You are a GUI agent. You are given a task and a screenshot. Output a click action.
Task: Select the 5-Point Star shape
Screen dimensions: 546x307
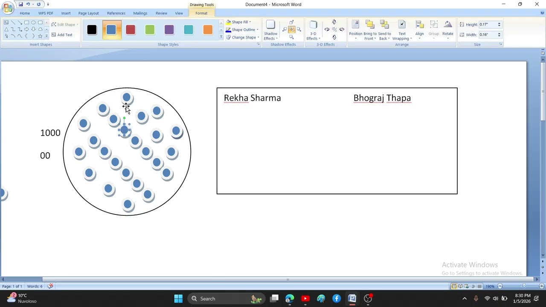(40, 36)
